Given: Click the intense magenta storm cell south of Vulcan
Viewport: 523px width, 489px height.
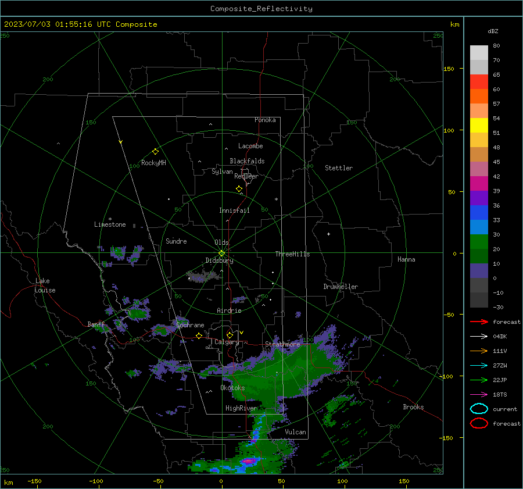Looking at the screenshot, I should pyautogui.click(x=249, y=461).
